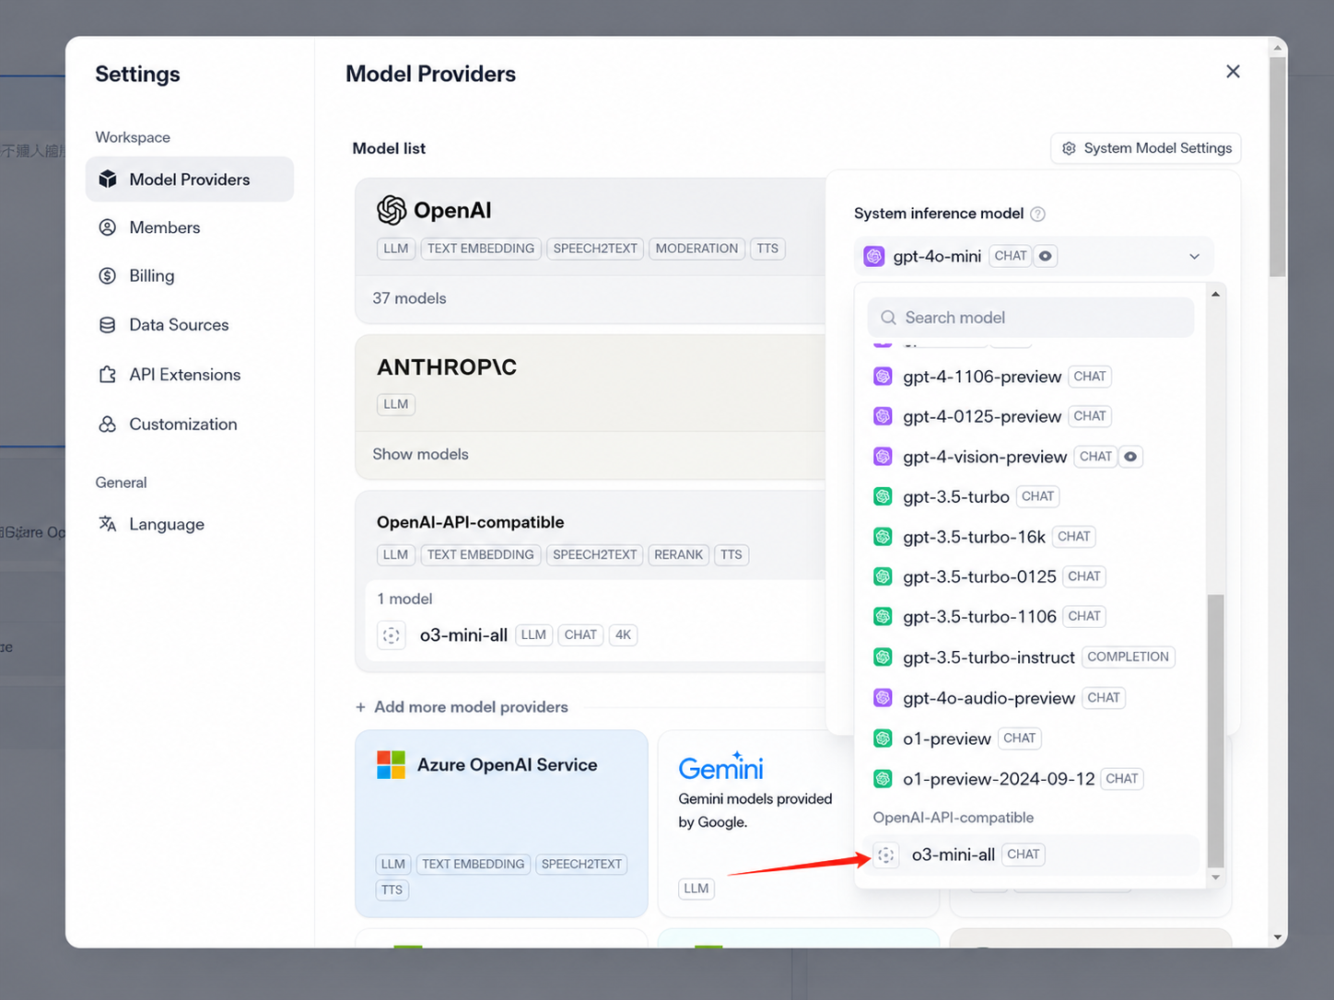The image size is (1334, 1000).
Task: Select o3-mini-all in dropdown list
Action: point(1030,855)
